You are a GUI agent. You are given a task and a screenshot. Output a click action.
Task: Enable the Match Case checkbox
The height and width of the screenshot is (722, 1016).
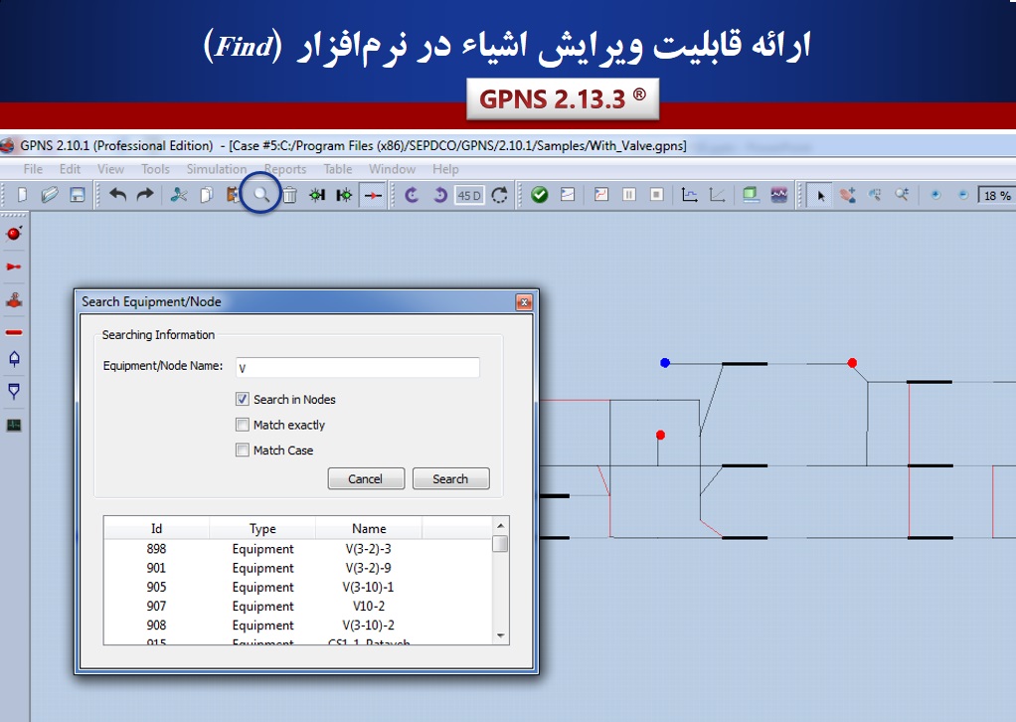coord(243,450)
